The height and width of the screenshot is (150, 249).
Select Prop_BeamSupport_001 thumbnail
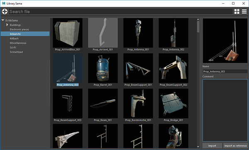tap(138, 68)
